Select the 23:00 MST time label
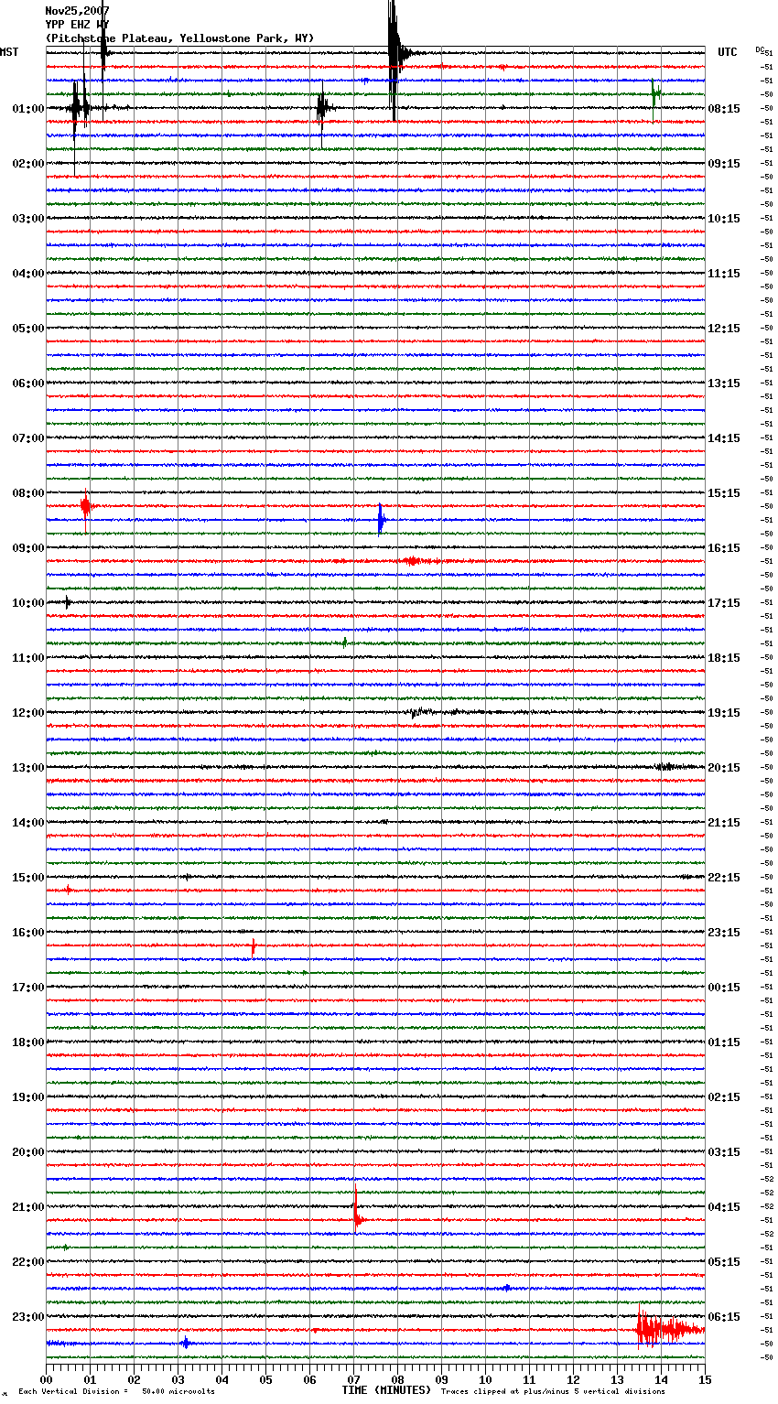 tap(28, 1317)
